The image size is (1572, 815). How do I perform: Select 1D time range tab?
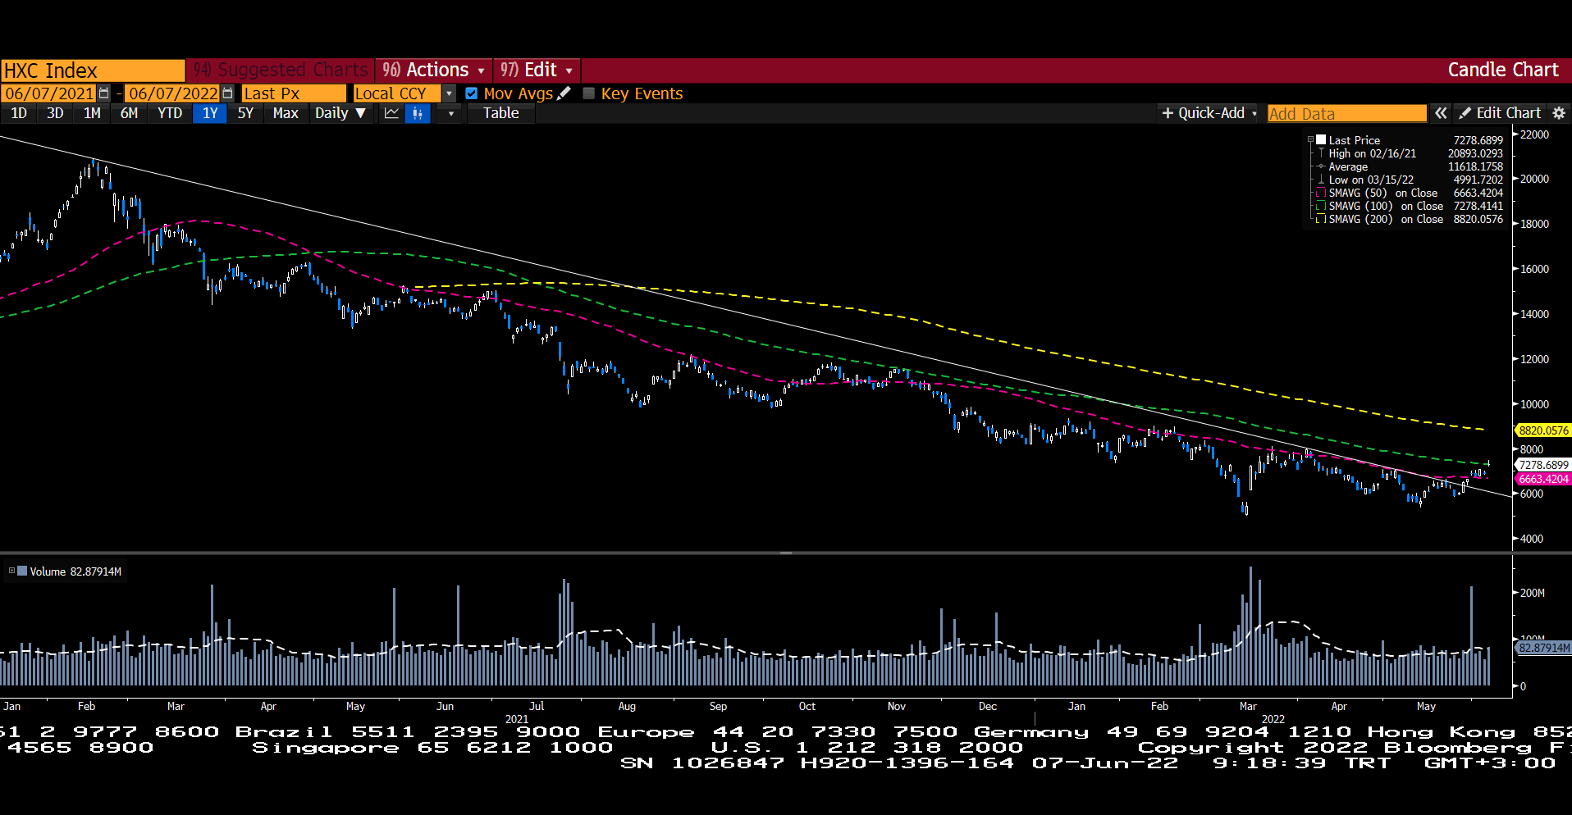pos(19,113)
